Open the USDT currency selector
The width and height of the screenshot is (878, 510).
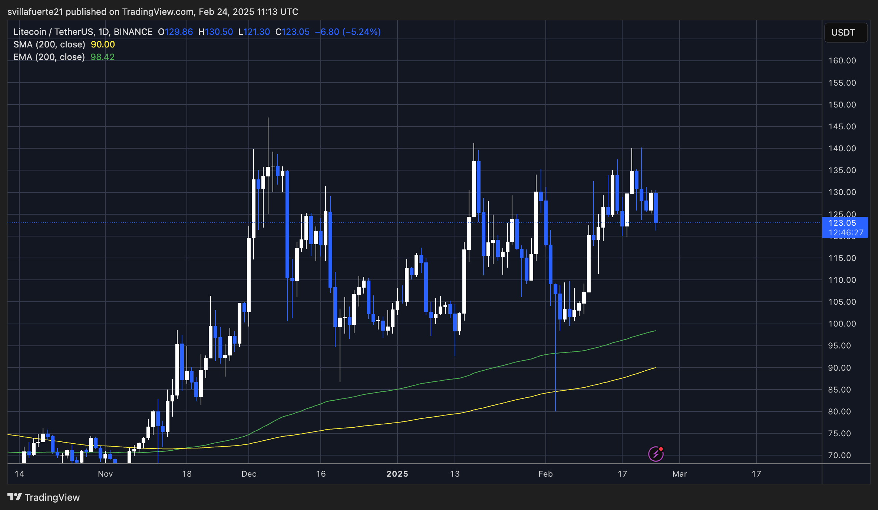click(x=846, y=33)
